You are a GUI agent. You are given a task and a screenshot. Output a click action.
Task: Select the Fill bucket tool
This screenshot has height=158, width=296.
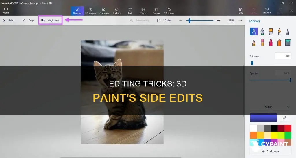coord(288,42)
